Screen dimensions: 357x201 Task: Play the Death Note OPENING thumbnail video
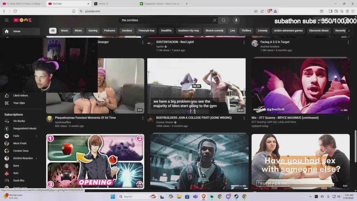[95, 161]
